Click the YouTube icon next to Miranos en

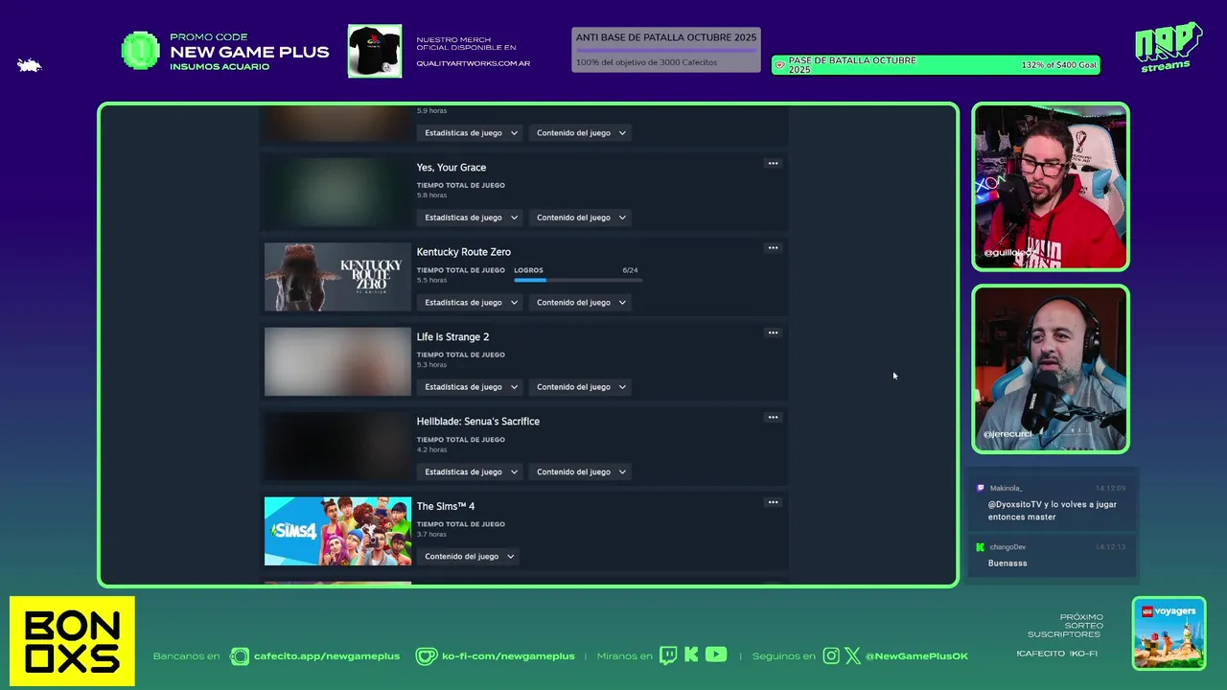point(716,655)
